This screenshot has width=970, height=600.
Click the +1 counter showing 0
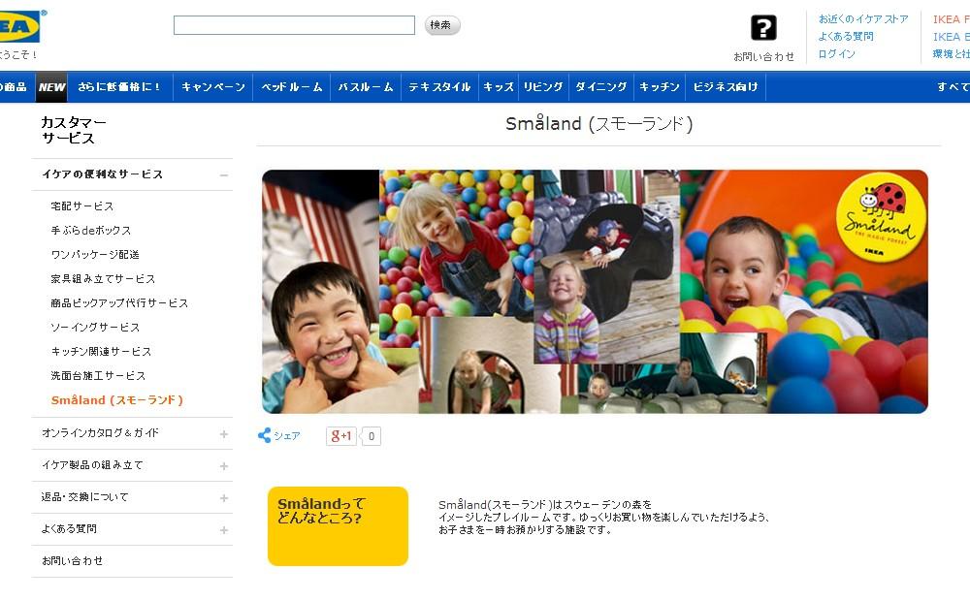click(x=372, y=436)
